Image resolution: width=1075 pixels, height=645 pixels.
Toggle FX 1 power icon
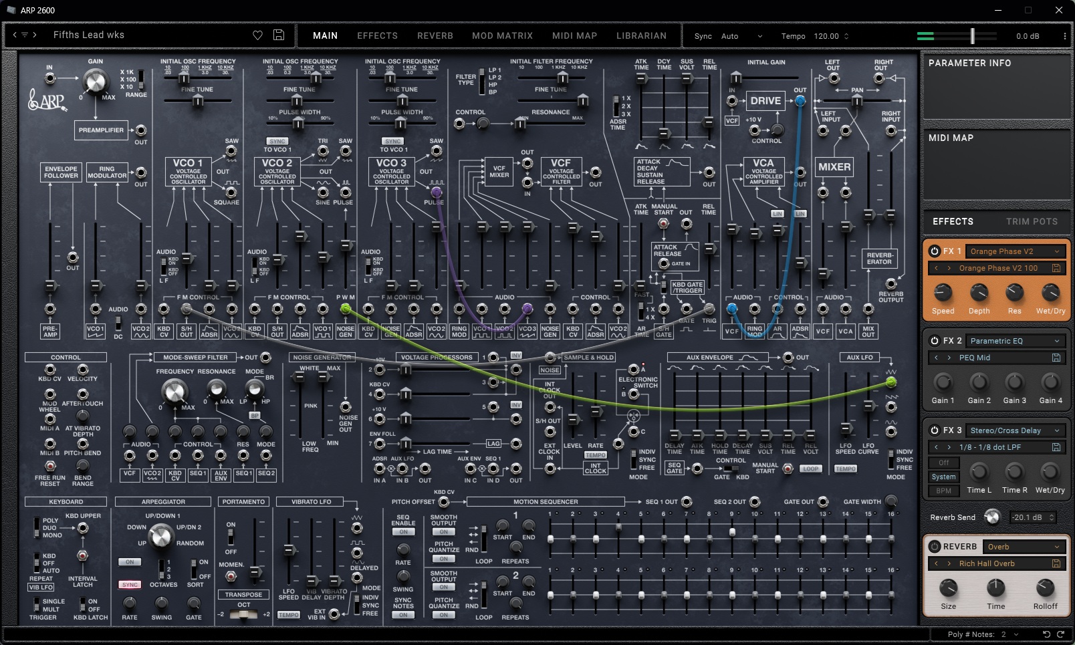coord(935,251)
